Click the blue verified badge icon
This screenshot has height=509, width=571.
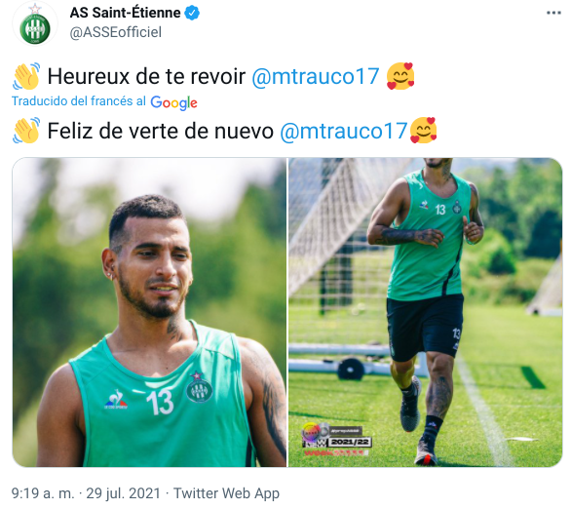[x=192, y=13]
